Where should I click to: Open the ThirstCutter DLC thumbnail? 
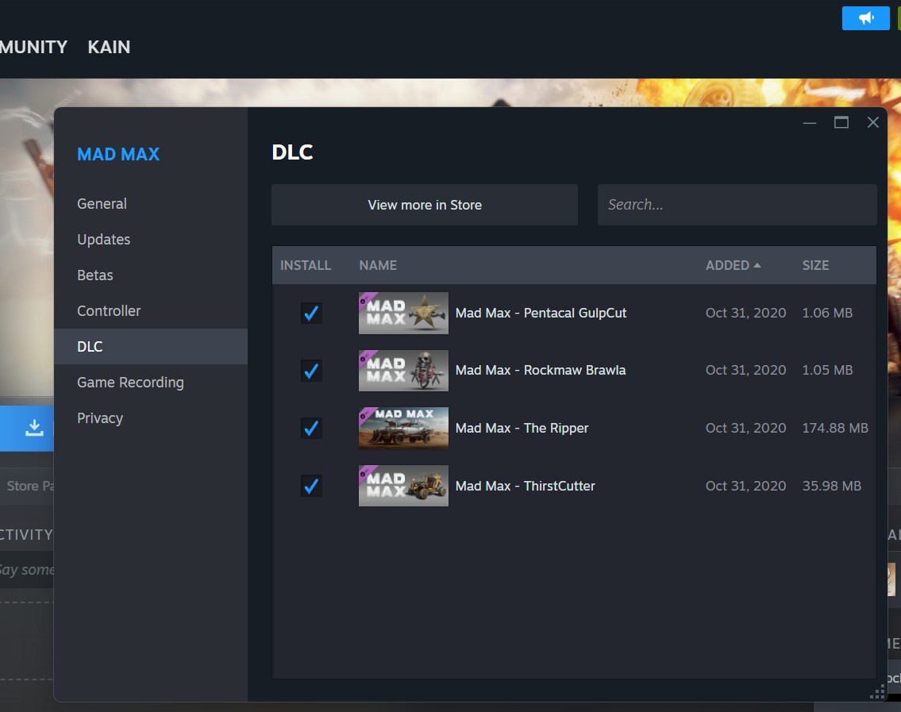click(x=403, y=486)
